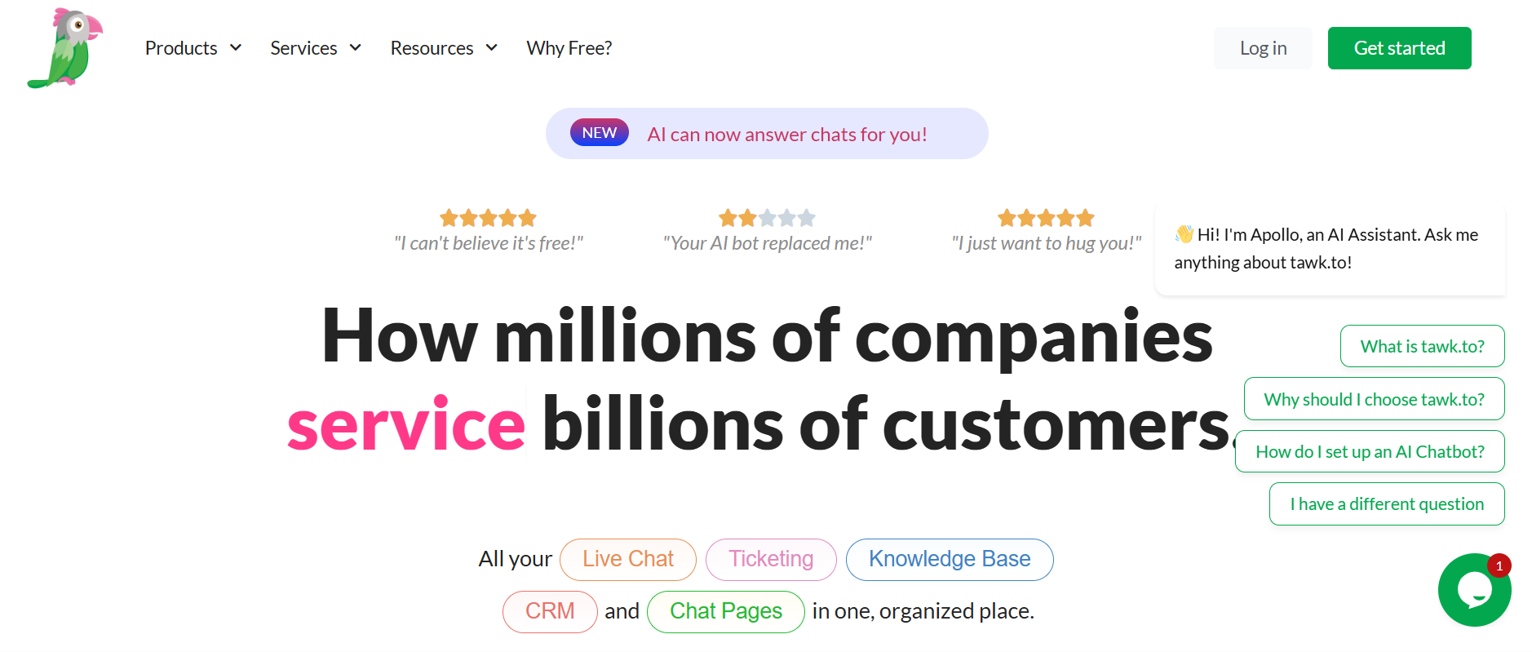1532x652 pixels.
Task: Open the green chat widget bubble
Action: [x=1474, y=590]
